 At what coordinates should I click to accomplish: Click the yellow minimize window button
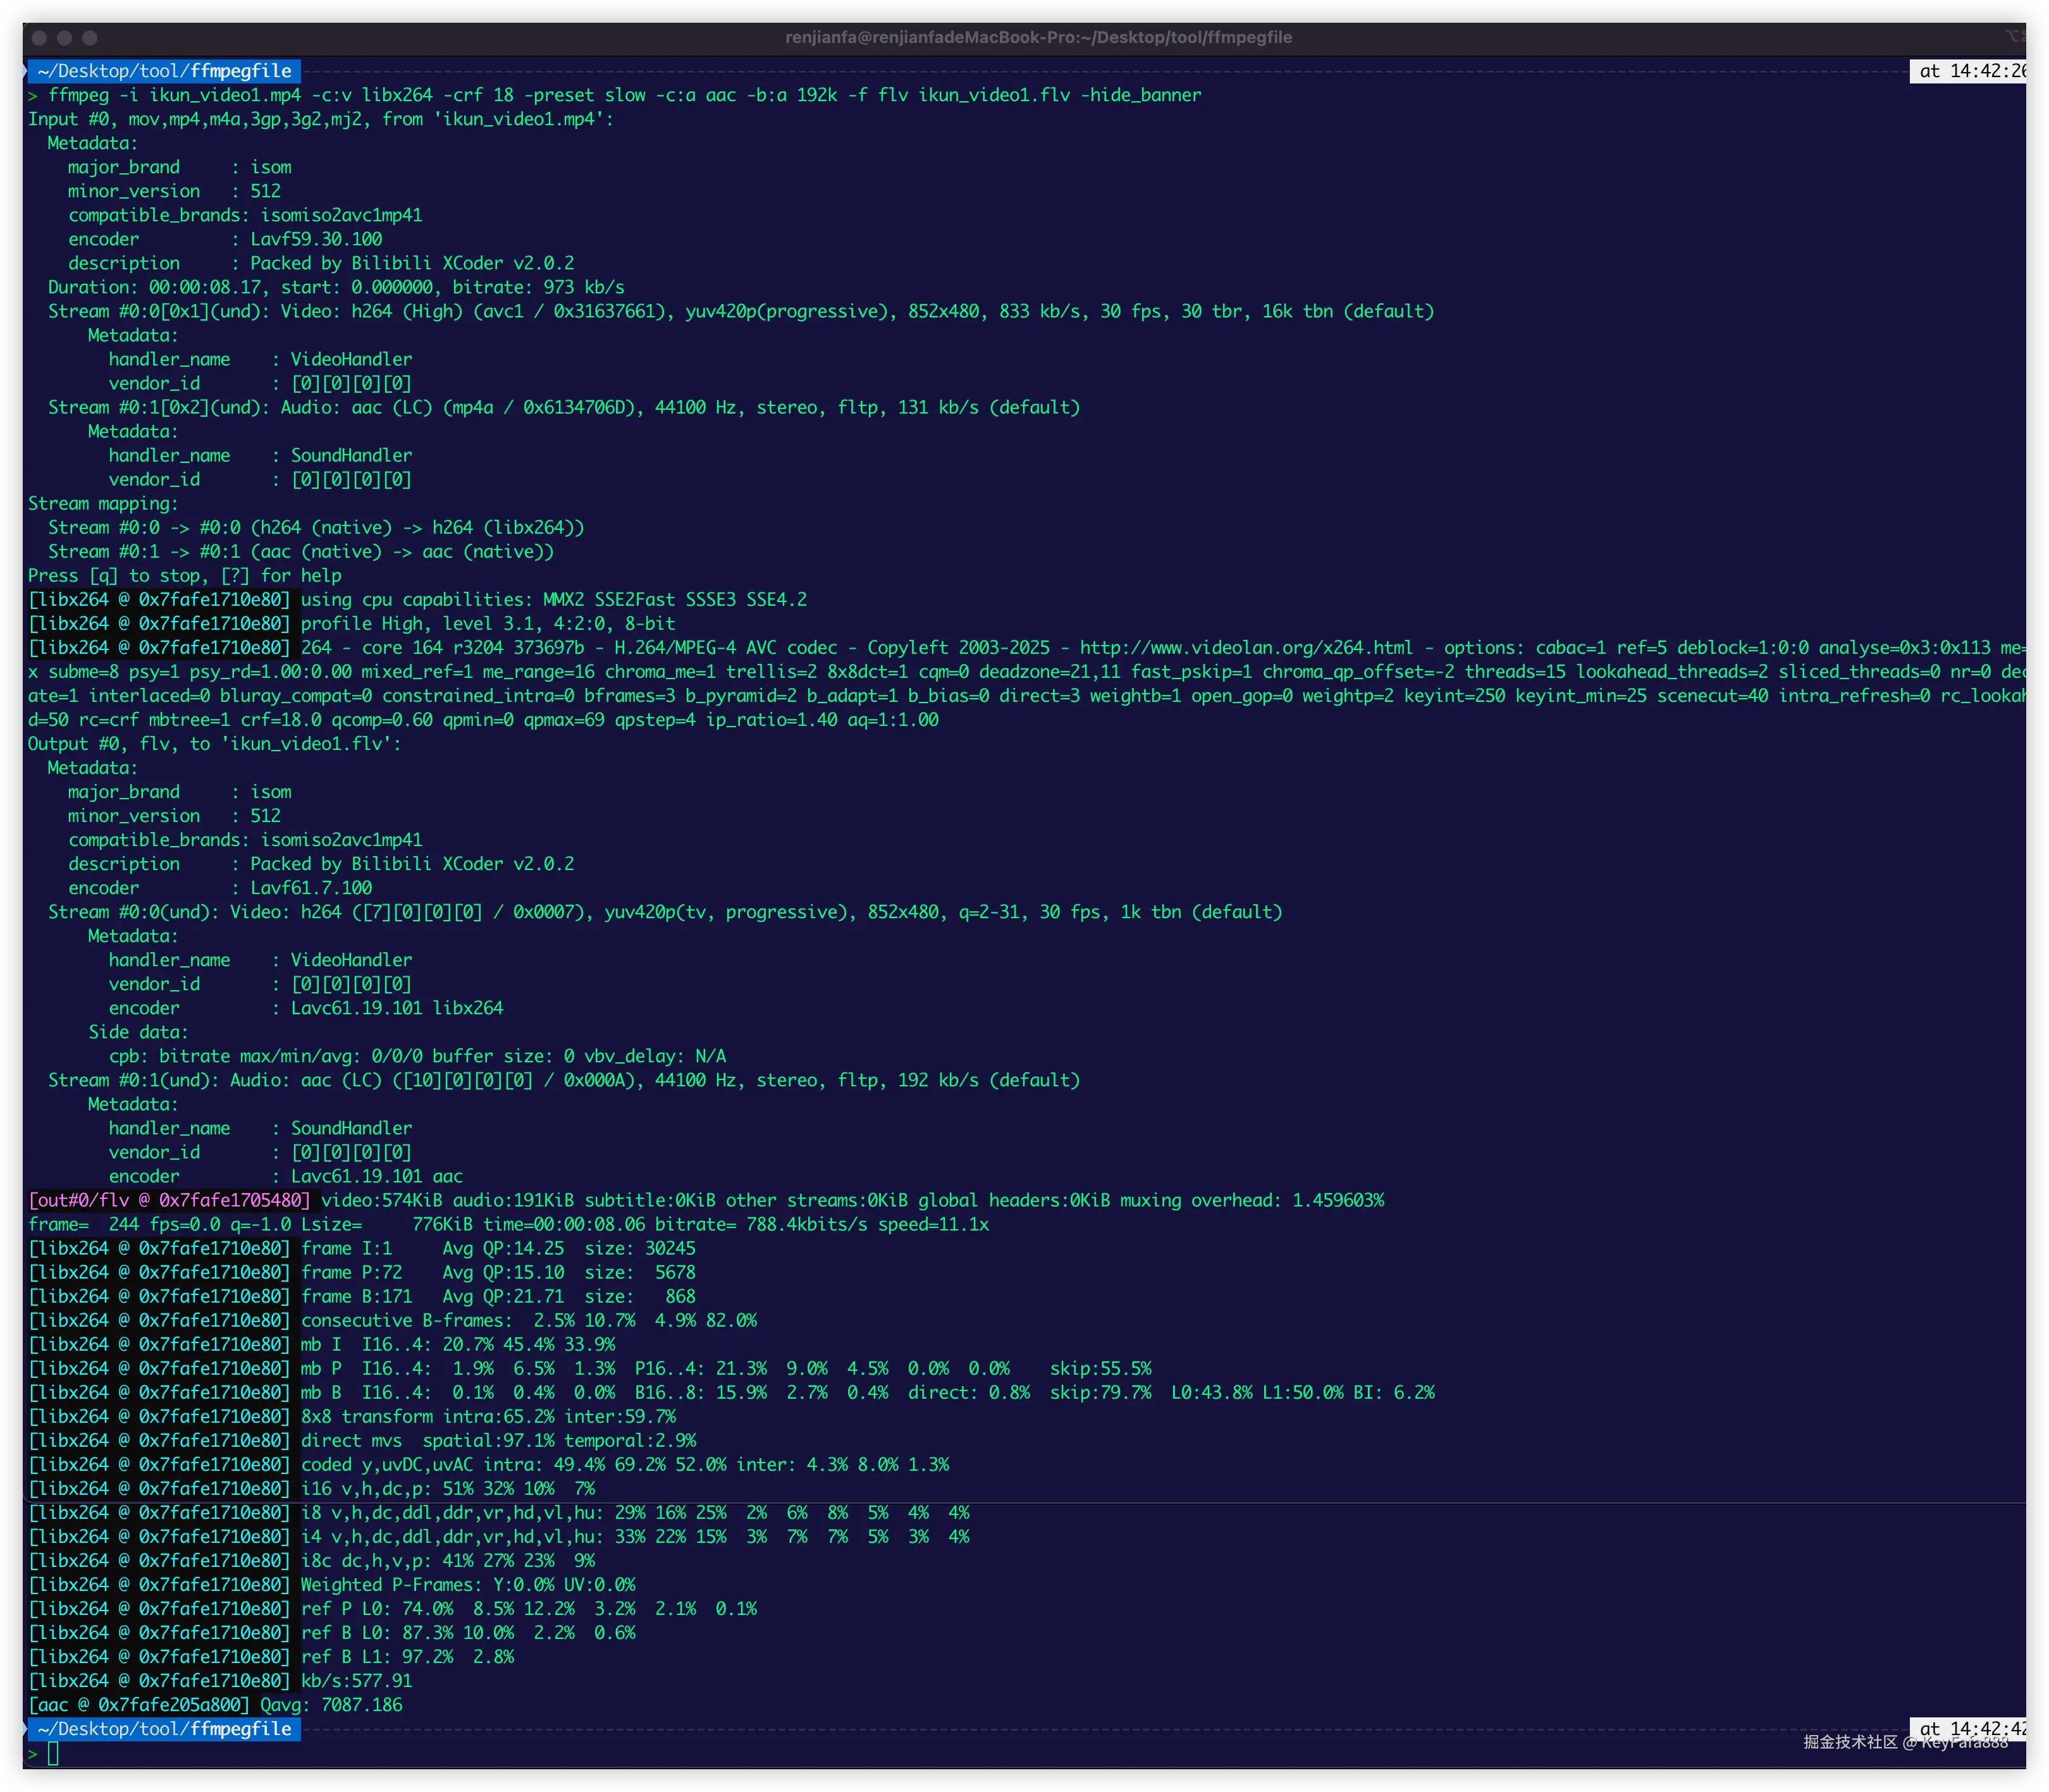pos(65,38)
